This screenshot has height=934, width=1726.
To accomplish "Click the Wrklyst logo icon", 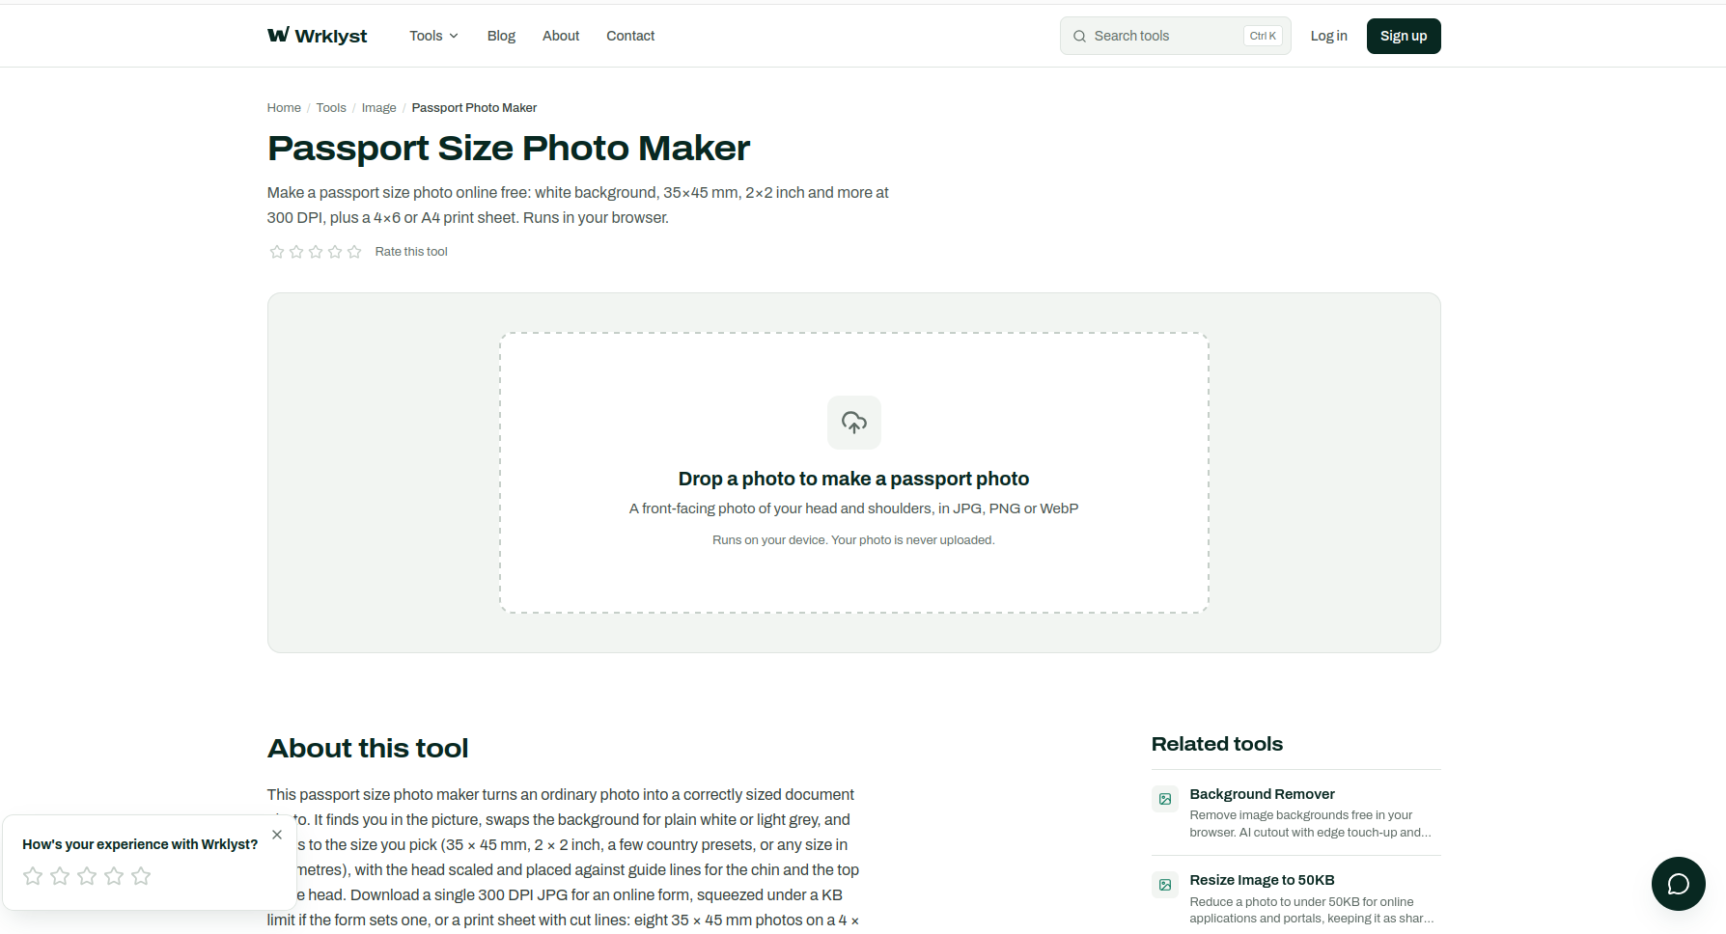I will tap(278, 35).
